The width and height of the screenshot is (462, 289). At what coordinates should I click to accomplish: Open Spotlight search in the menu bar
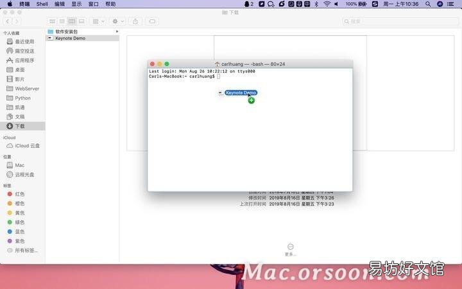click(x=428, y=4)
